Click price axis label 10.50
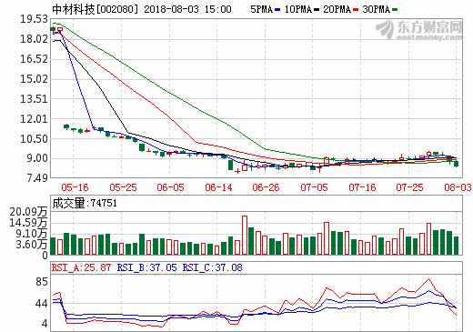 tap(35, 139)
